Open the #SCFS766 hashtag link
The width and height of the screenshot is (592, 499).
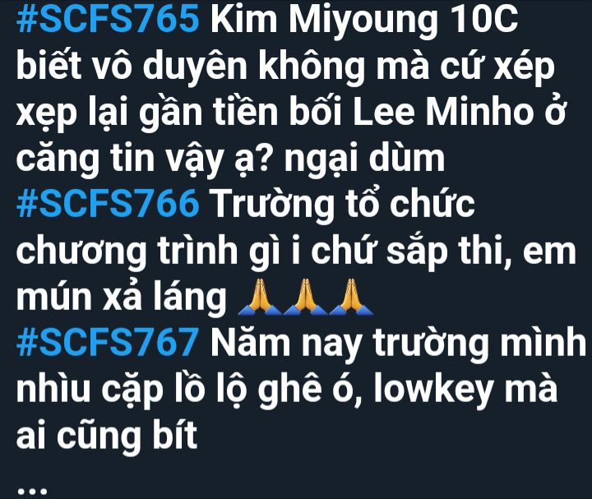coord(108,203)
